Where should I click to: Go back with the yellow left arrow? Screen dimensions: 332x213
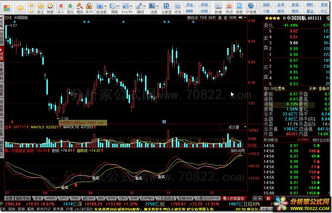point(20,8)
